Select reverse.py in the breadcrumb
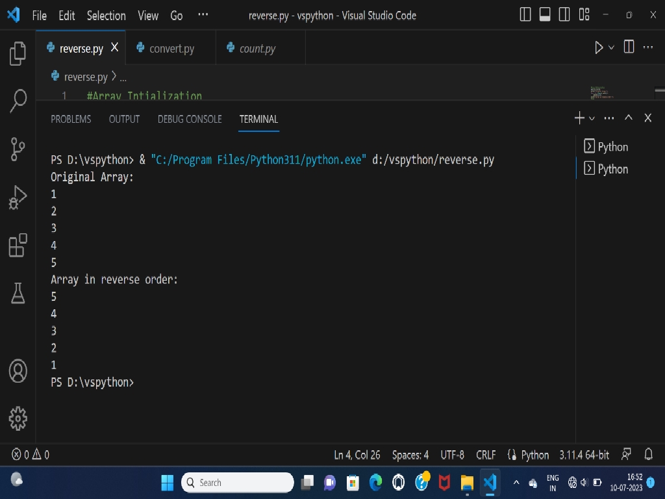Image resolution: width=665 pixels, height=499 pixels. click(85, 77)
